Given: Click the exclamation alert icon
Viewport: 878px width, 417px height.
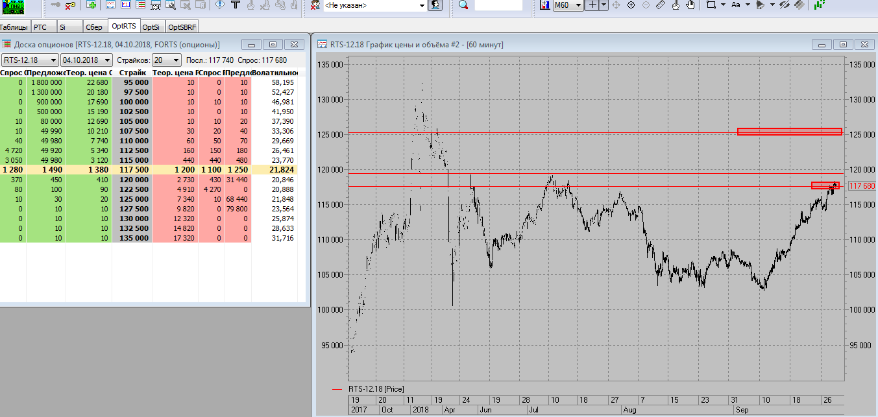Looking at the screenshot, I should click(220, 5).
